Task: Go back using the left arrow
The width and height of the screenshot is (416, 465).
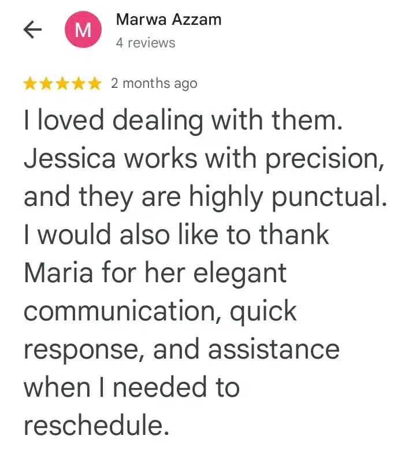Action: (32, 29)
